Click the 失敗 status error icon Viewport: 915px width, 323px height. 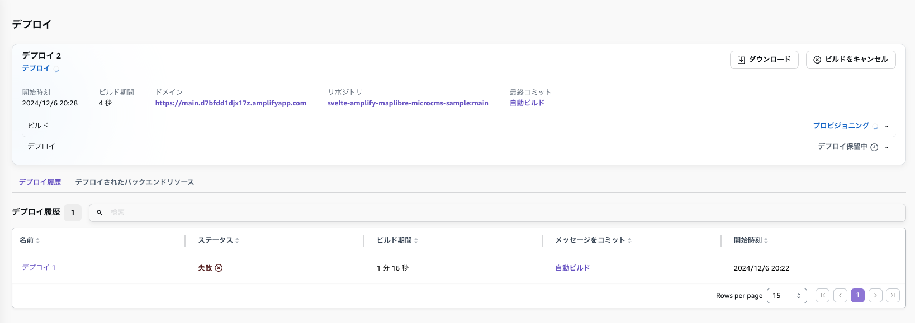(x=219, y=268)
